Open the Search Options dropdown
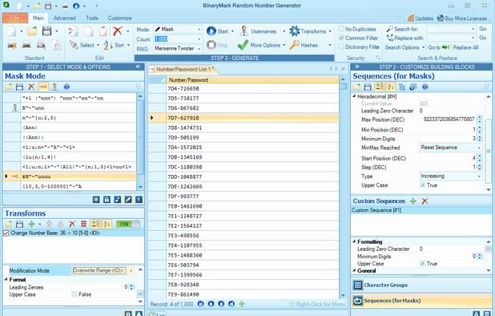 405,47
